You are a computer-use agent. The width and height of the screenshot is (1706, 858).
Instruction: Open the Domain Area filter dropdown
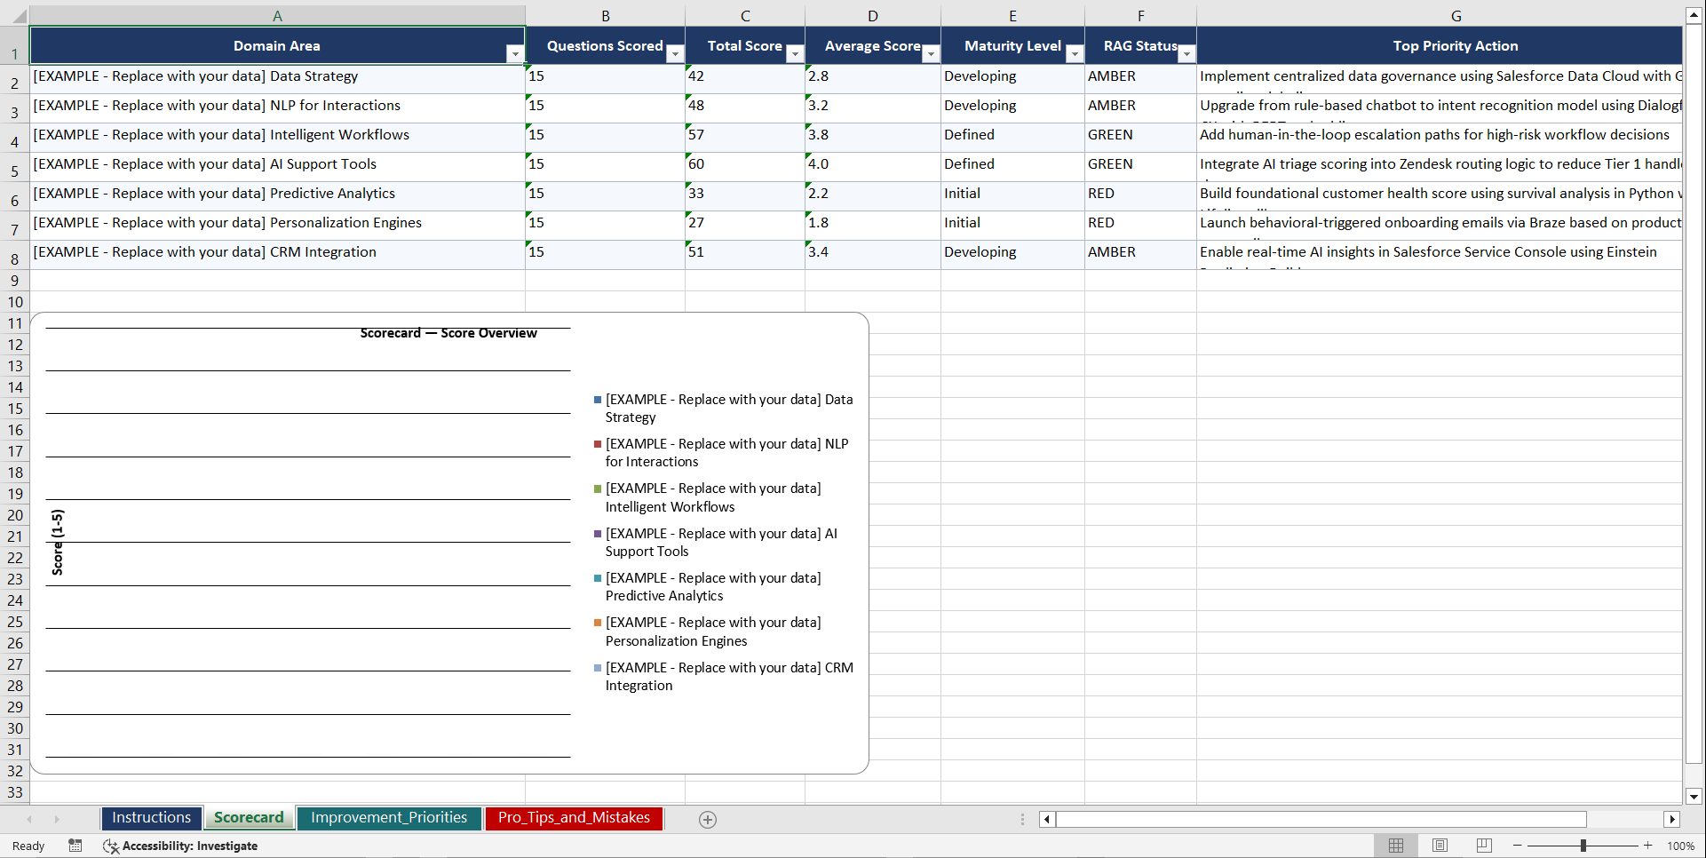click(x=515, y=54)
